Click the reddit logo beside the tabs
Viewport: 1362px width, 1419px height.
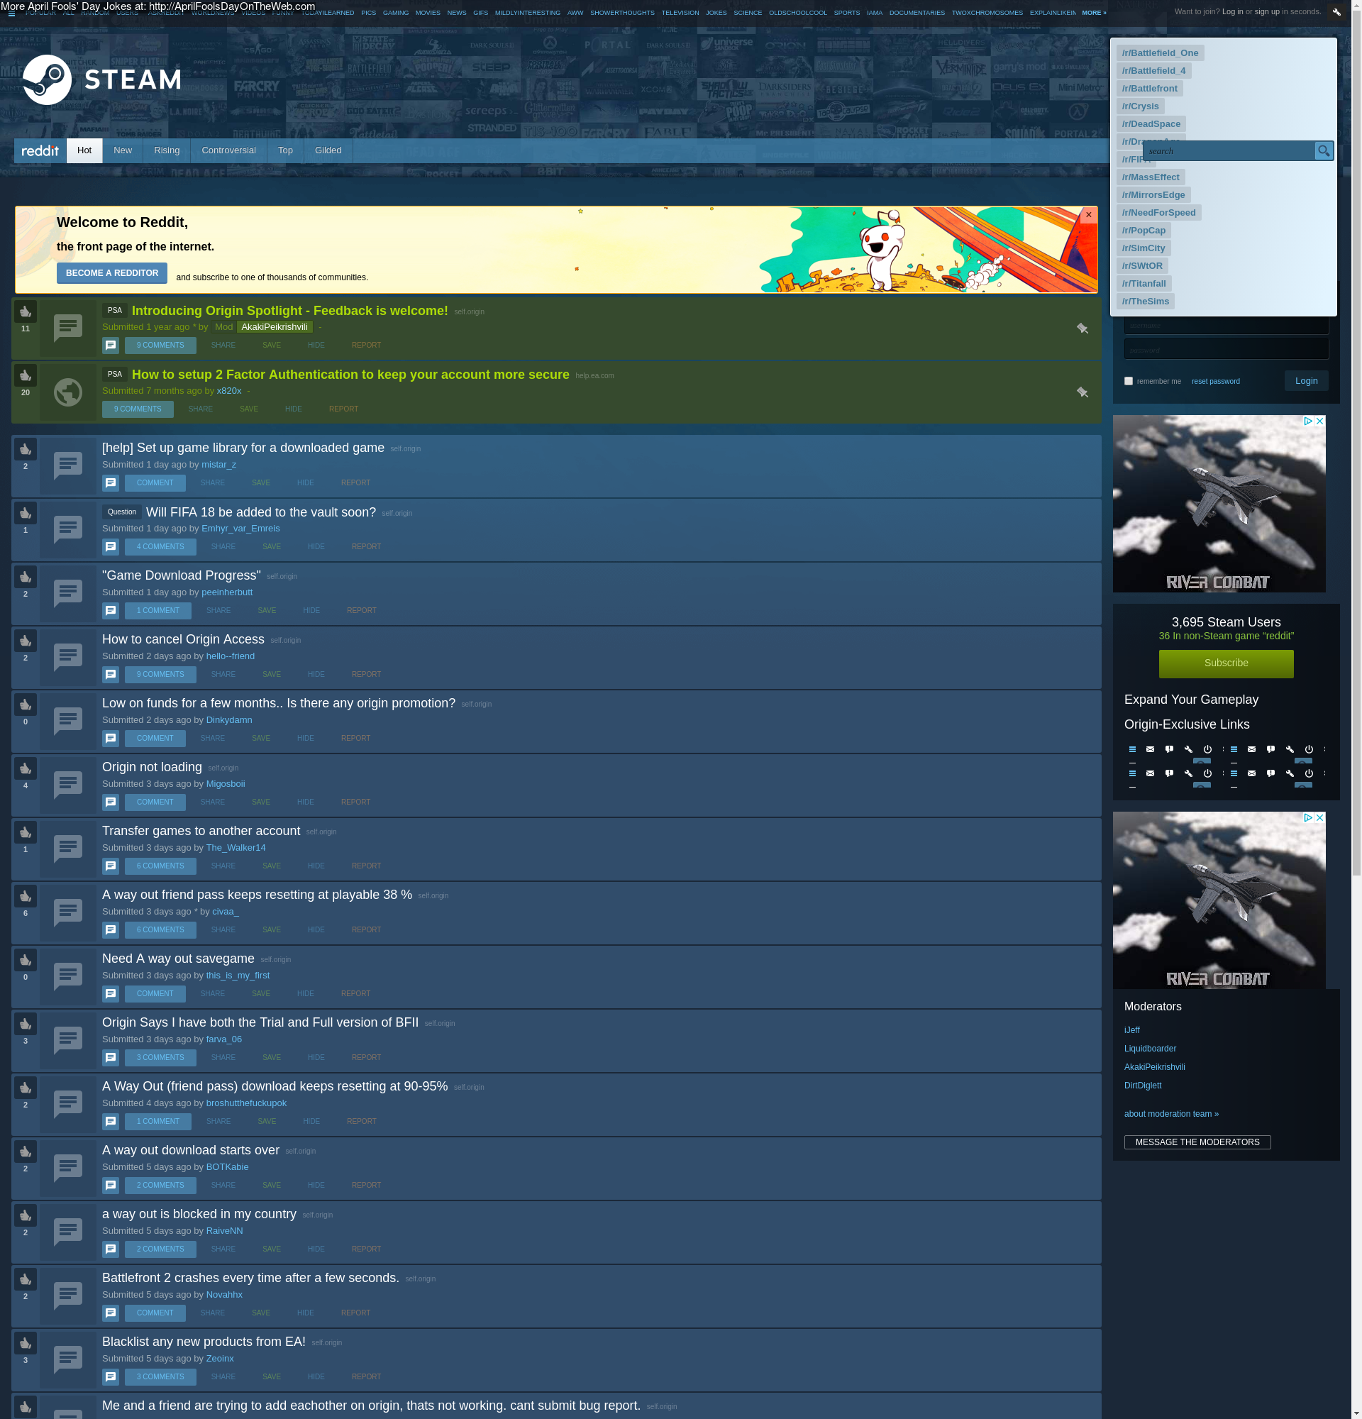point(40,150)
